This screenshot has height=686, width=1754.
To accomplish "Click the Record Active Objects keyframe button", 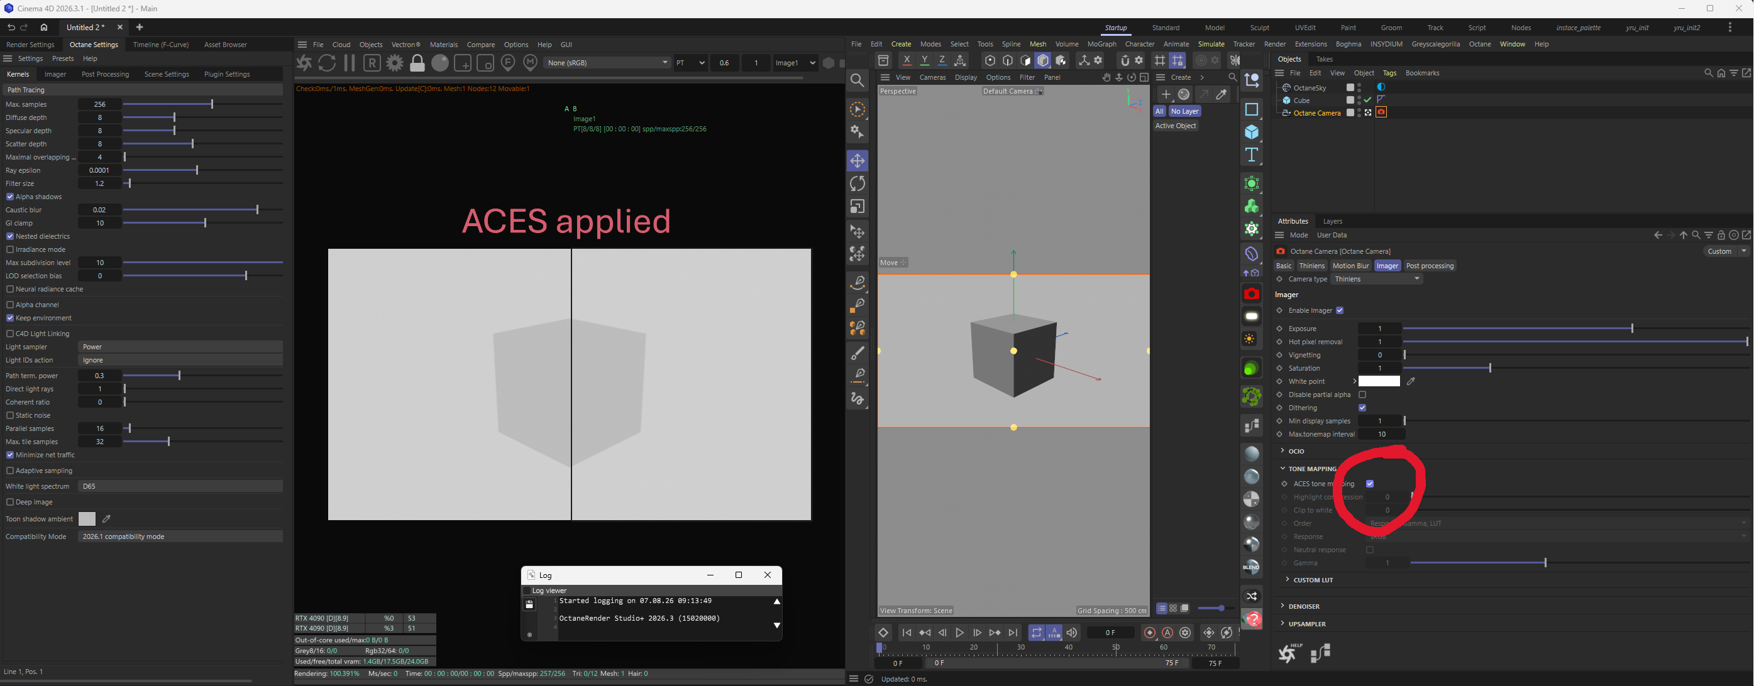I will click(x=1150, y=633).
